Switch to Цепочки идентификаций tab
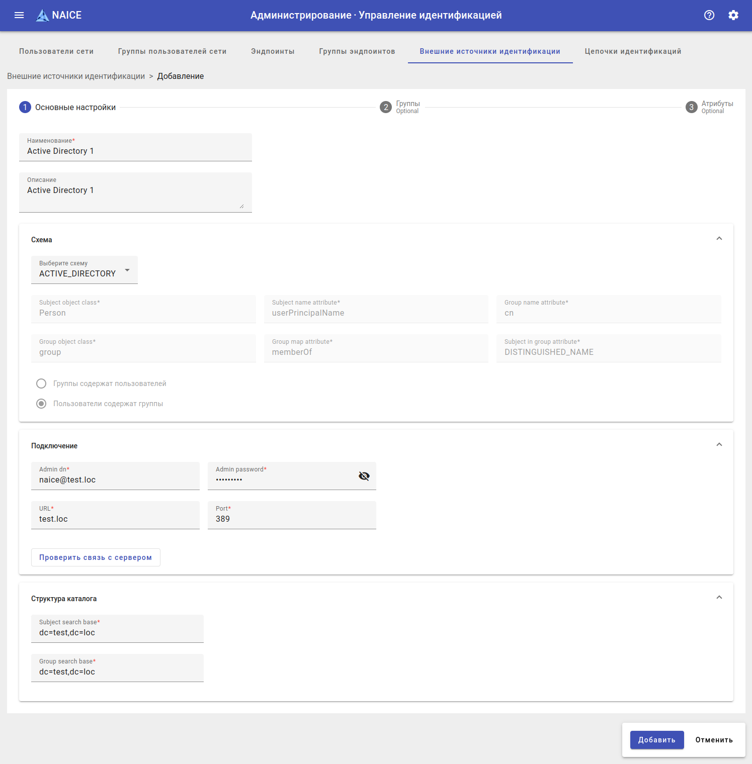The image size is (752, 764). coord(633,51)
